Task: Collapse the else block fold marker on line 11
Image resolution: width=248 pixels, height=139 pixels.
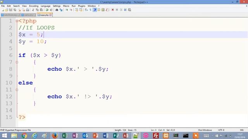Action: point(17,90)
